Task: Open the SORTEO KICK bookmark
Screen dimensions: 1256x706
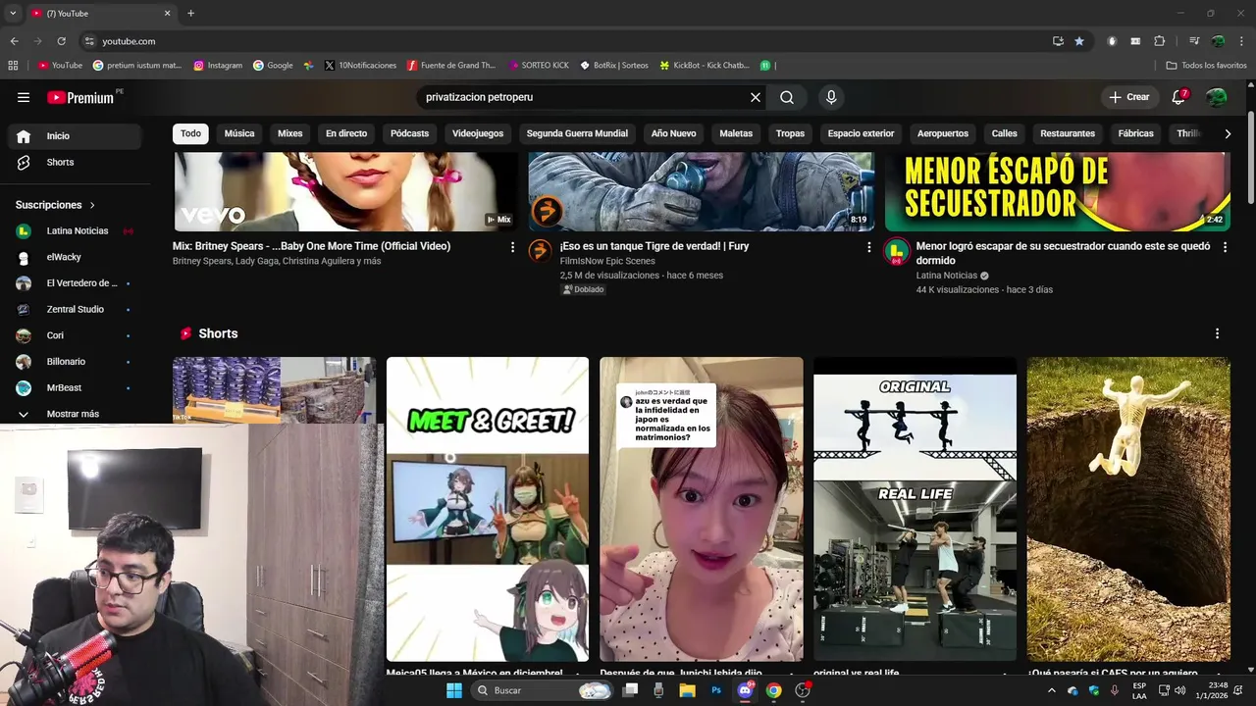Action: click(539, 66)
